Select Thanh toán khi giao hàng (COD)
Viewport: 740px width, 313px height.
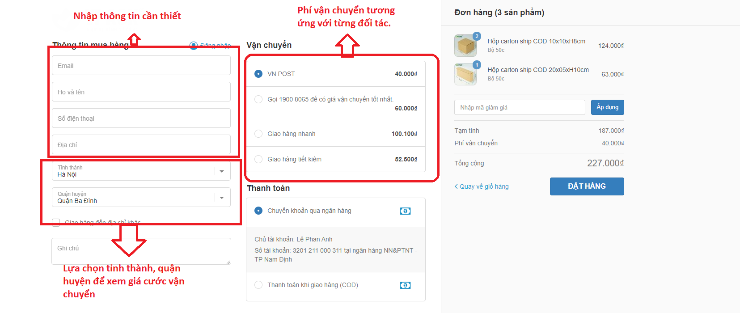coord(258,285)
